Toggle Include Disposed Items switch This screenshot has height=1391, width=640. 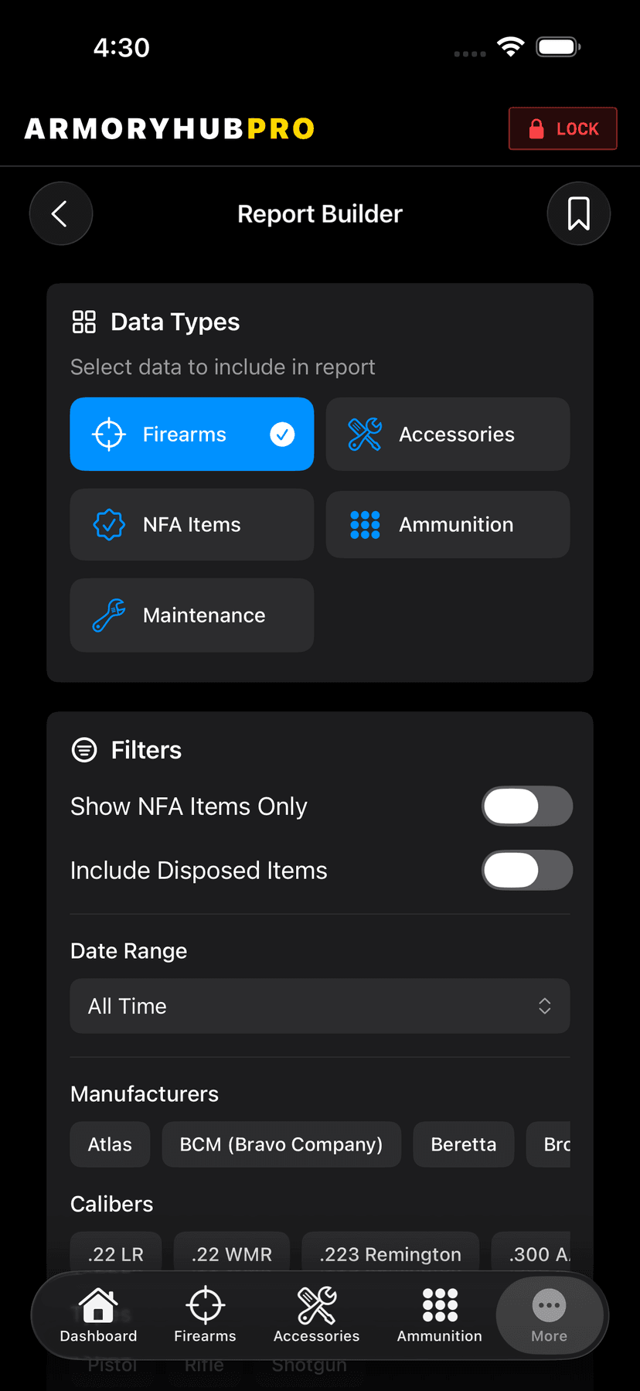click(x=527, y=871)
